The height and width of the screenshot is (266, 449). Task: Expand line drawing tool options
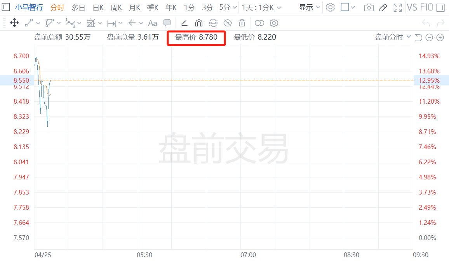coord(38,23)
